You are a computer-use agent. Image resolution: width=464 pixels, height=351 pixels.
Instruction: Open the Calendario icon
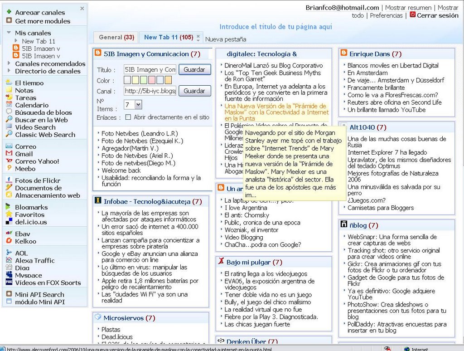pos(9,105)
